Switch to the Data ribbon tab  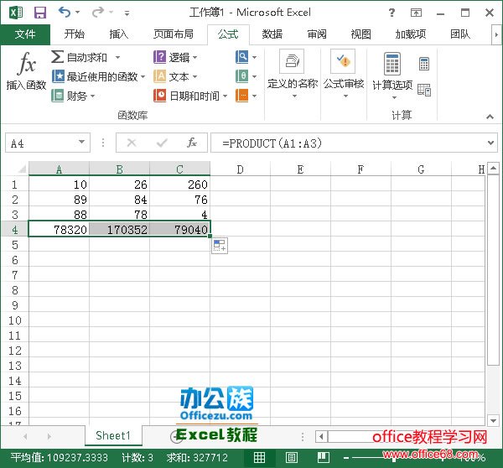272,34
